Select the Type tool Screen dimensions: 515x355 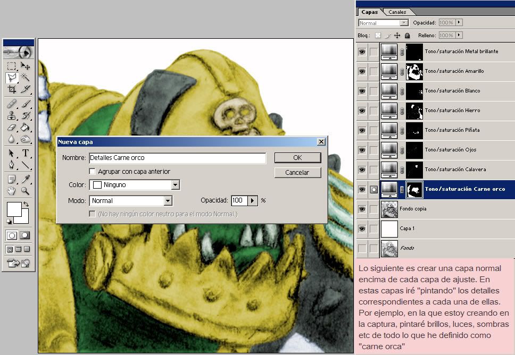click(x=26, y=153)
